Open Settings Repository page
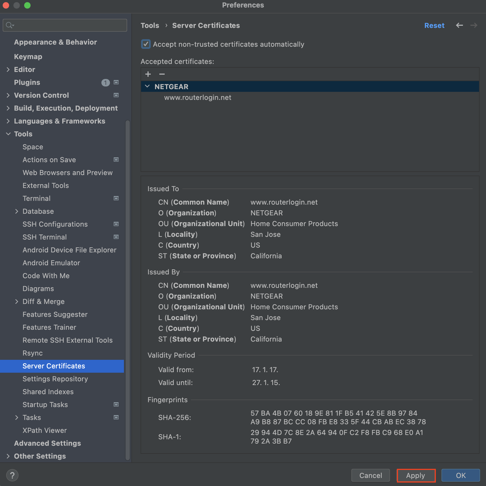The height and width of the screenshot is (486, 486). (55, 379)
